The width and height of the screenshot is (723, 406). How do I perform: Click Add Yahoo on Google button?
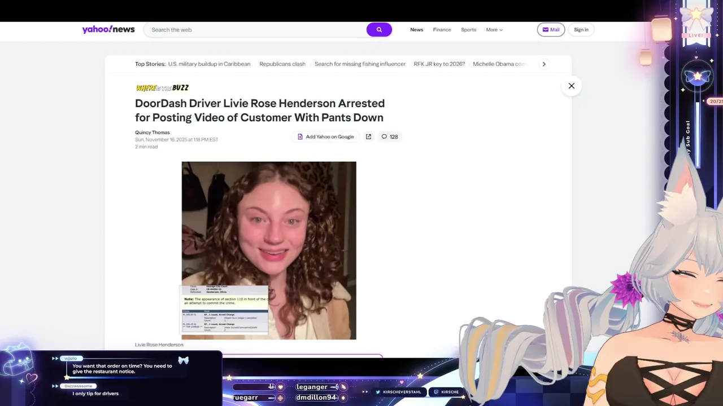326,136
